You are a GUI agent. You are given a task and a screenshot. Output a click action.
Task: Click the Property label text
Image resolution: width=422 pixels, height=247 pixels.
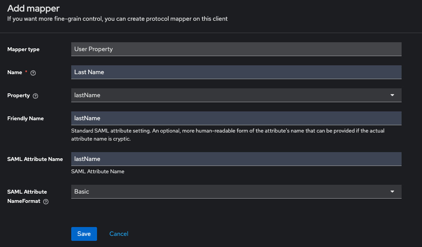click(18, 96)
